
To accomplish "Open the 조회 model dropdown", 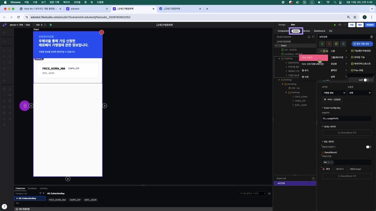I will pyautogui.click(x=360, y=93).
